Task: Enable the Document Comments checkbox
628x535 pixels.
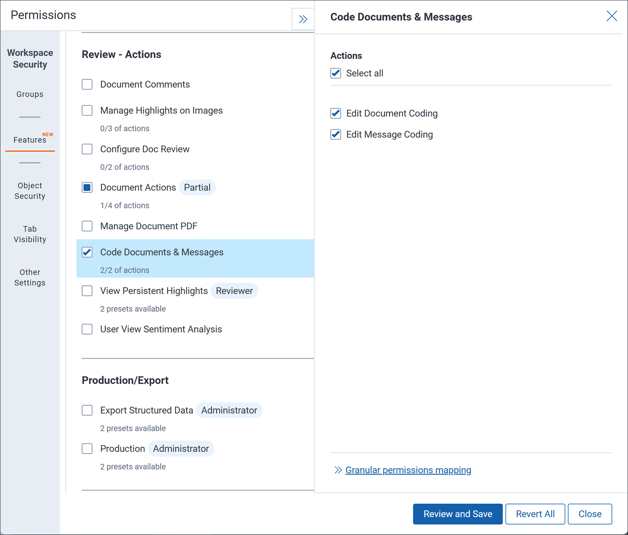Action: (87, 84)
